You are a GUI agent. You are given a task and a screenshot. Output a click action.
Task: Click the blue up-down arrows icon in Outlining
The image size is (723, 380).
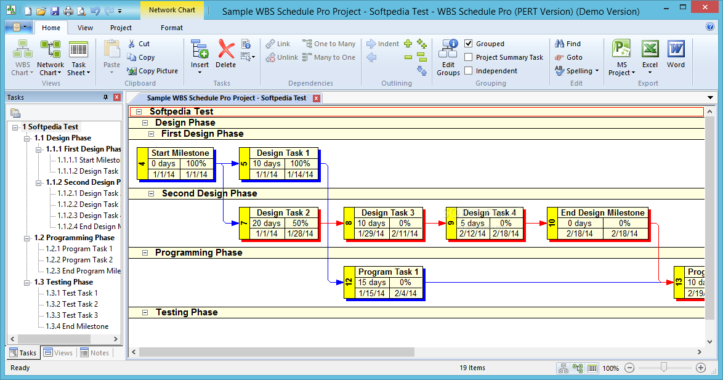421,71
